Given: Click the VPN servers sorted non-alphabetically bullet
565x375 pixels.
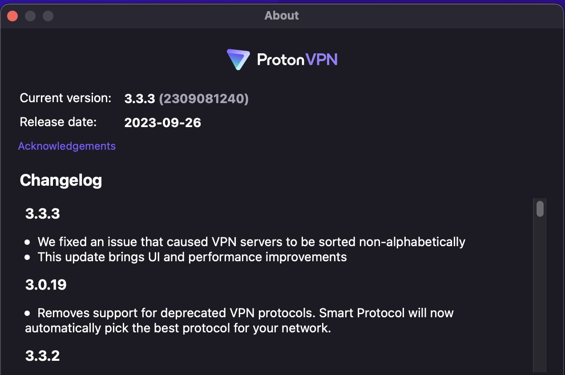Looking at the screenshot, I should point(251,242).
